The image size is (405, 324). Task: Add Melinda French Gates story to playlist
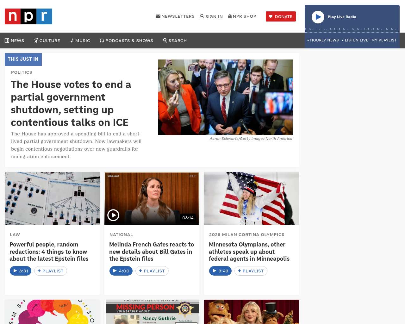tap(152, 271)
